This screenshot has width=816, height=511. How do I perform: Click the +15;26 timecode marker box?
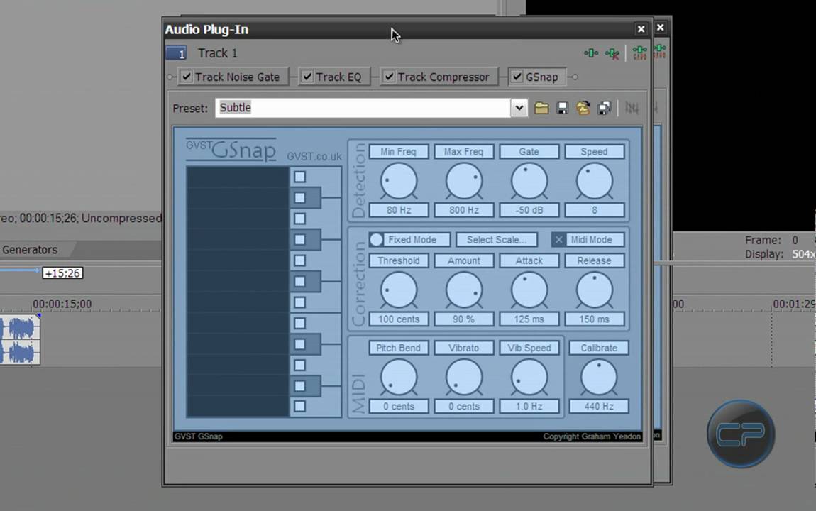[x=62, y=273]
